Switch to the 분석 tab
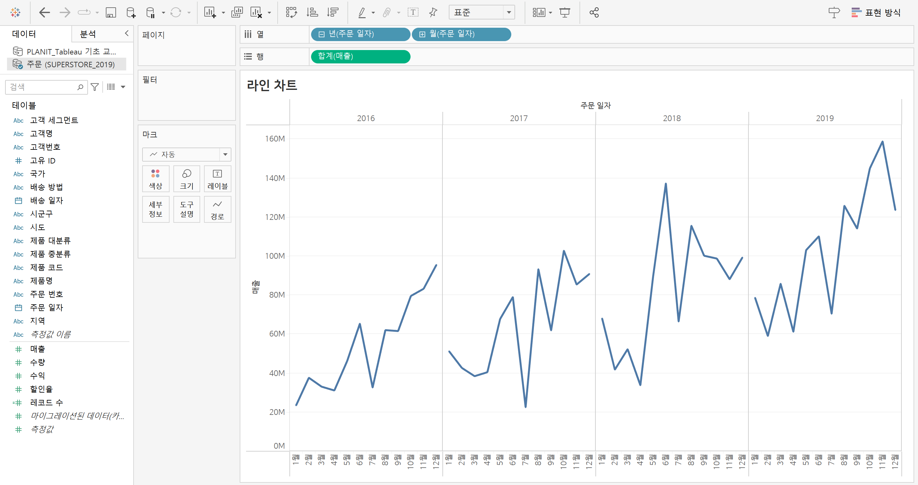Screen dimensions: 918x485 click(88, 34)
